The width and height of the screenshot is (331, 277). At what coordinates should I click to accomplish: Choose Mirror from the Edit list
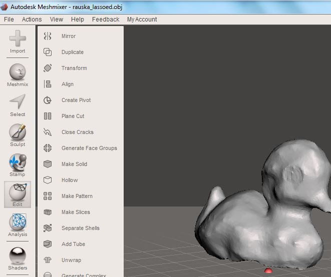tap(69, 36)
